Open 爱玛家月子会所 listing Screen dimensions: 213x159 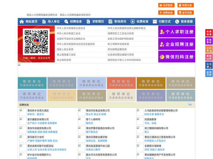click(35, 137)
